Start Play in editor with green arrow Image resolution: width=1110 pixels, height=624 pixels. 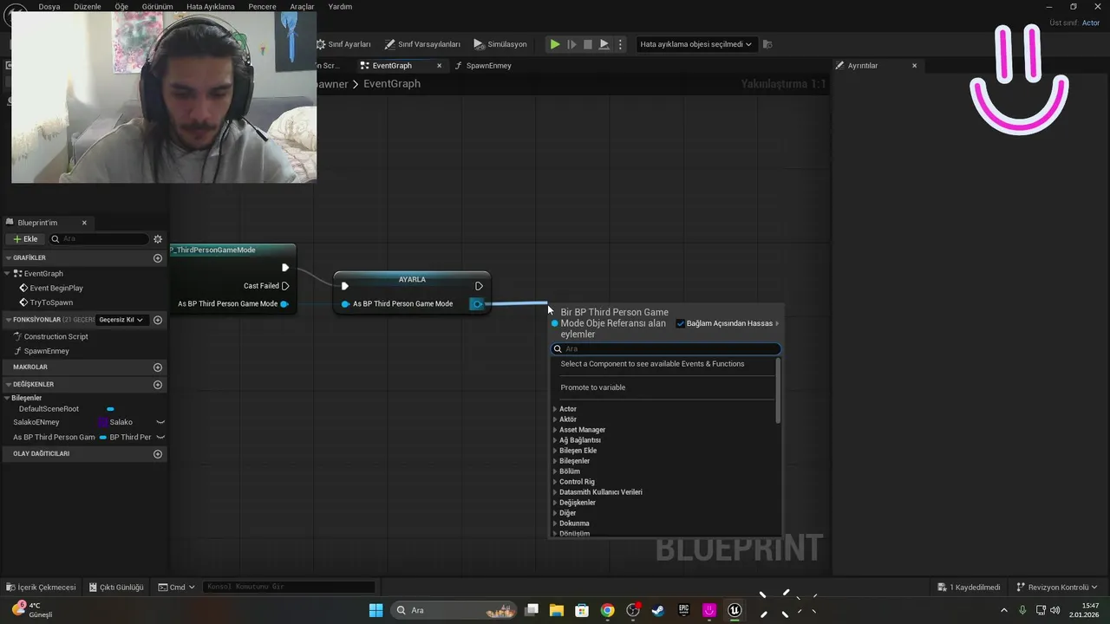(x=555, y=44)
